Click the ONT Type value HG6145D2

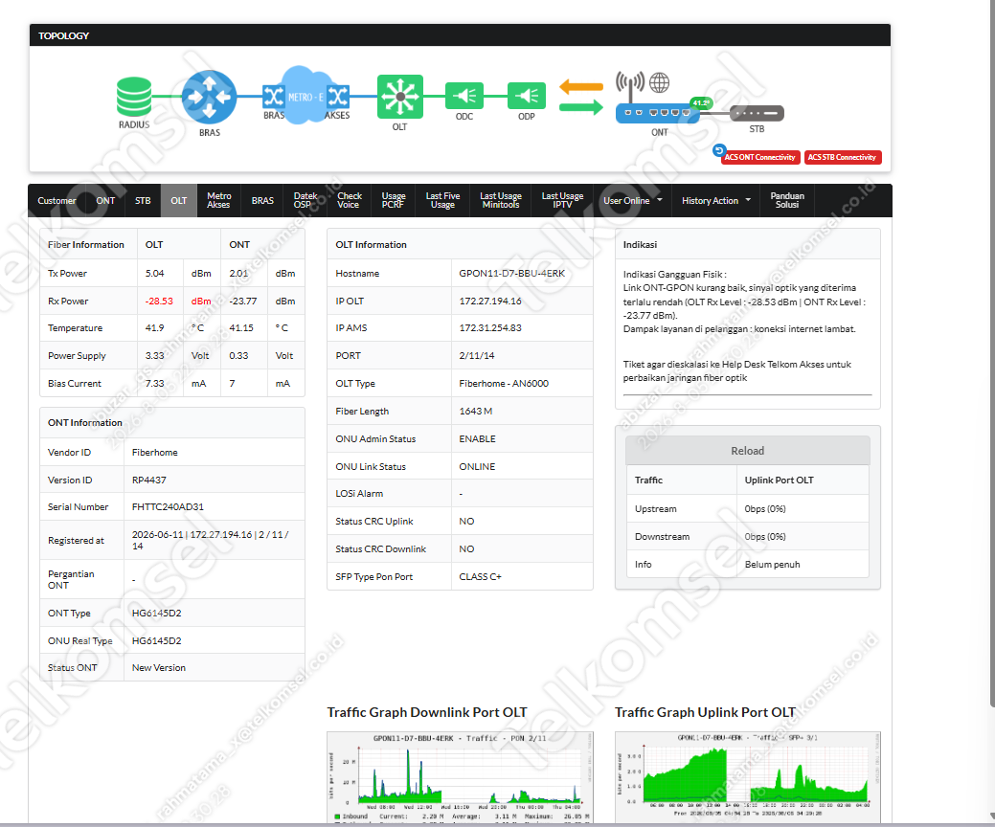pos(157,614)
